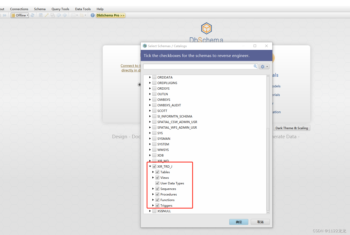
Task: Click the search magnifier icon in dialog
Action: click(x=255, y=66)
